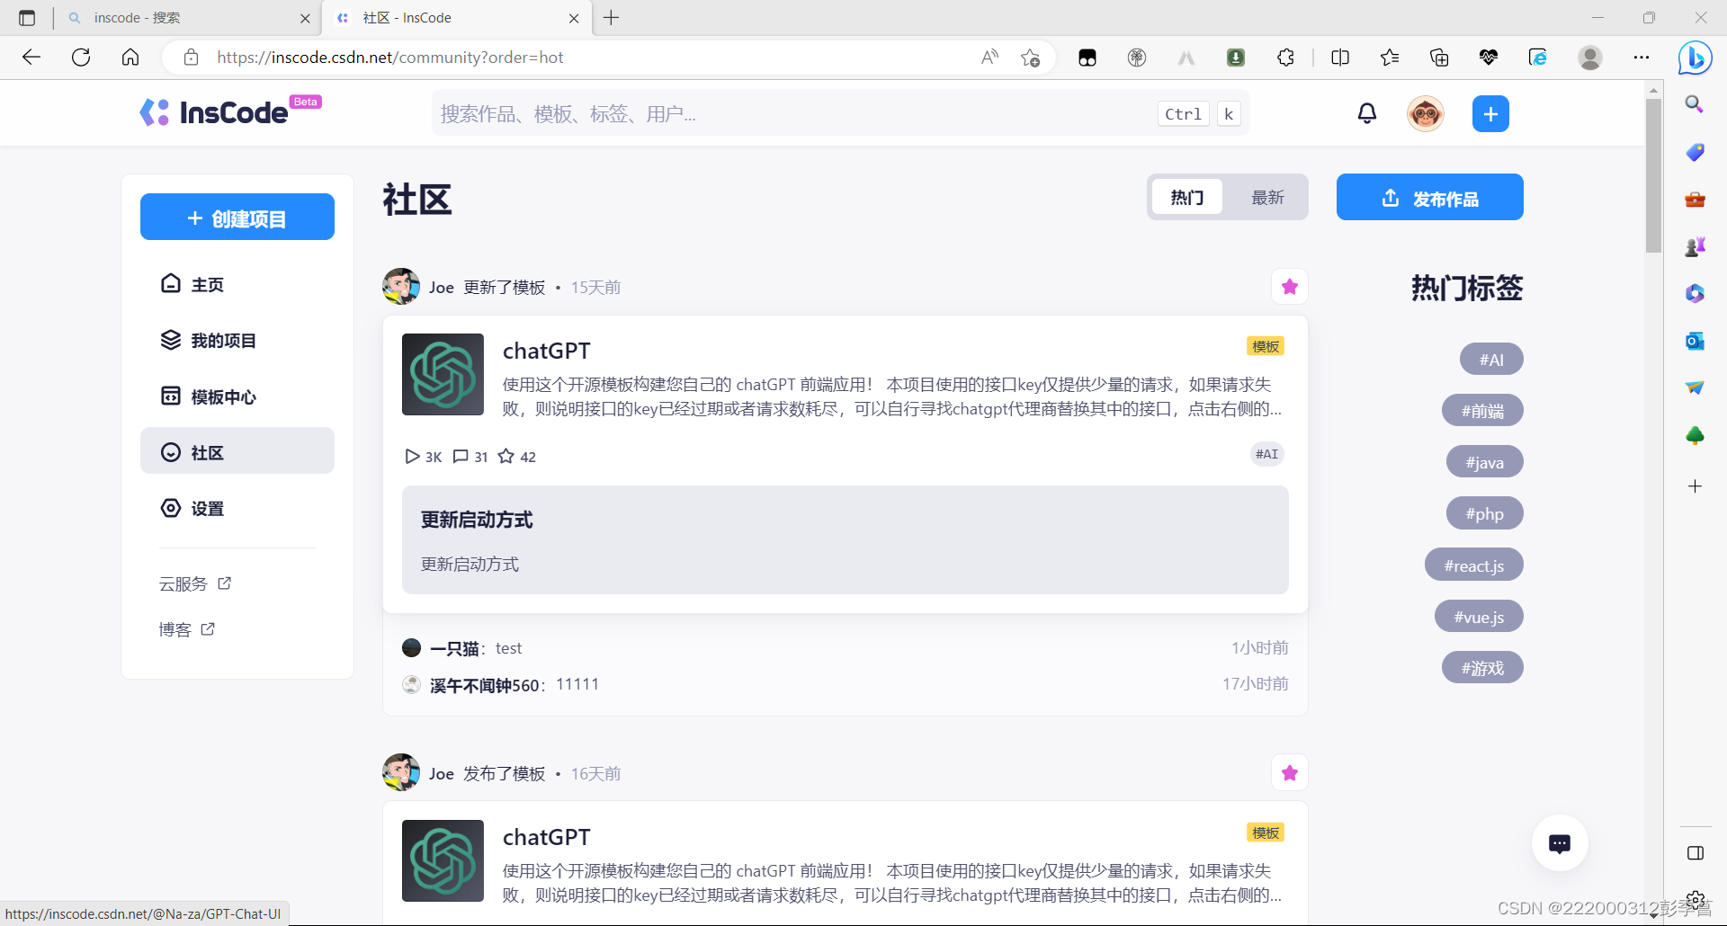Favorite the first chatGPT post (15天前)
1727x926 pixels.
tap(1289, 287)
